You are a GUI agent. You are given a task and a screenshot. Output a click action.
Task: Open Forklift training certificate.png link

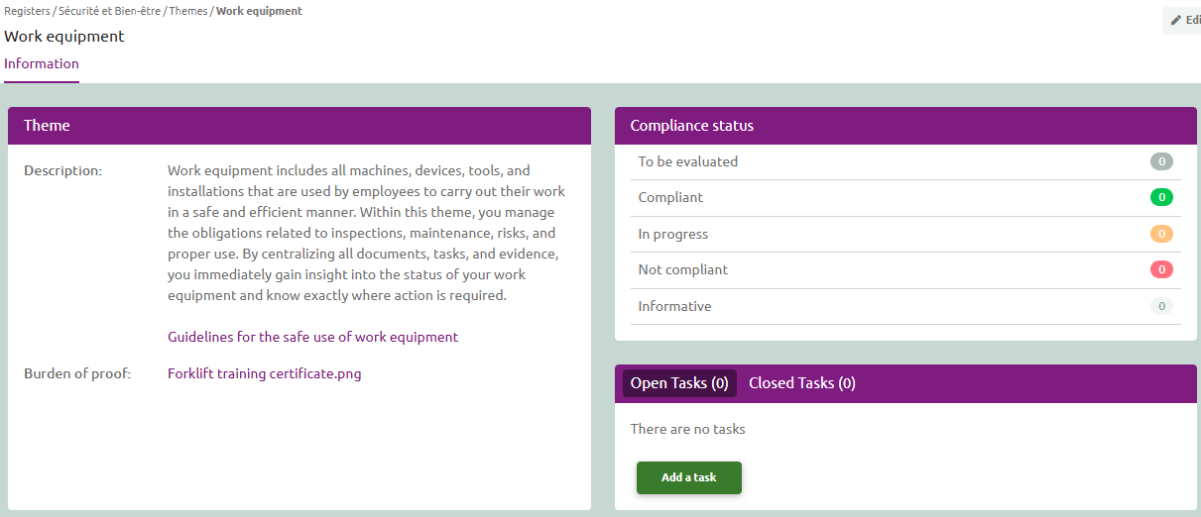[x=265, y=373]
